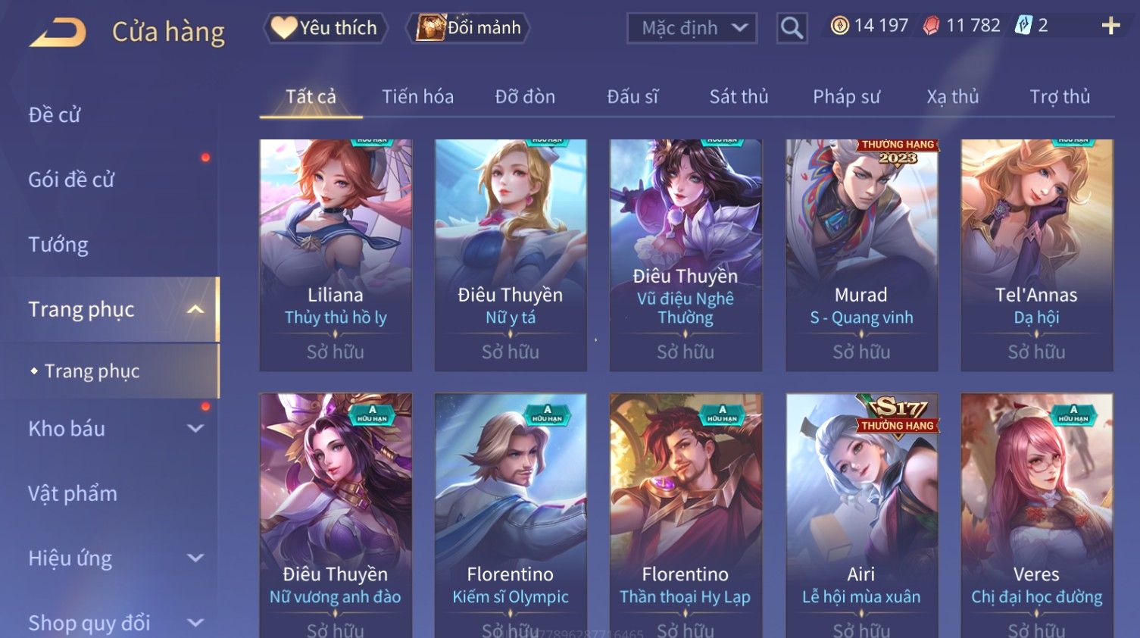This screenshot has height=638, width=1140.
Task: Click the golden back arrow icon
Action: (x=58, y=33)
